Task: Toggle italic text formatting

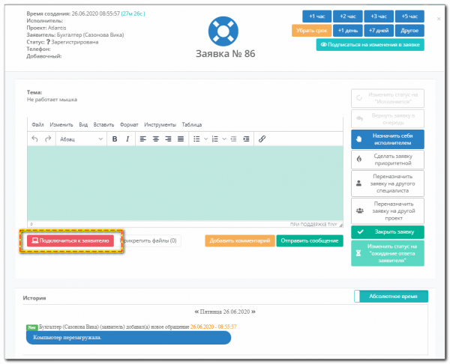Action: (x=127, y=139)
